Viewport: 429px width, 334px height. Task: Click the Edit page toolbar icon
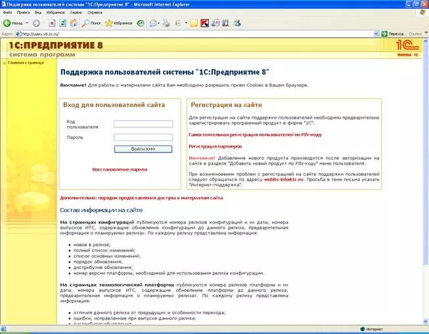178,23
